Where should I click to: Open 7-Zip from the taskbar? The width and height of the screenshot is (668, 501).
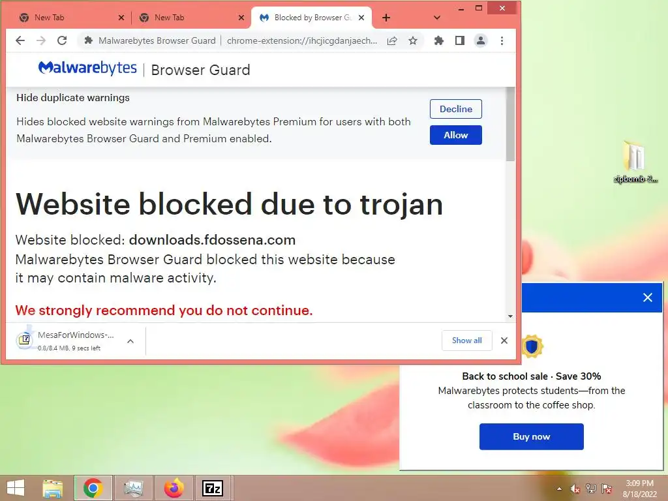pos(213,488)
